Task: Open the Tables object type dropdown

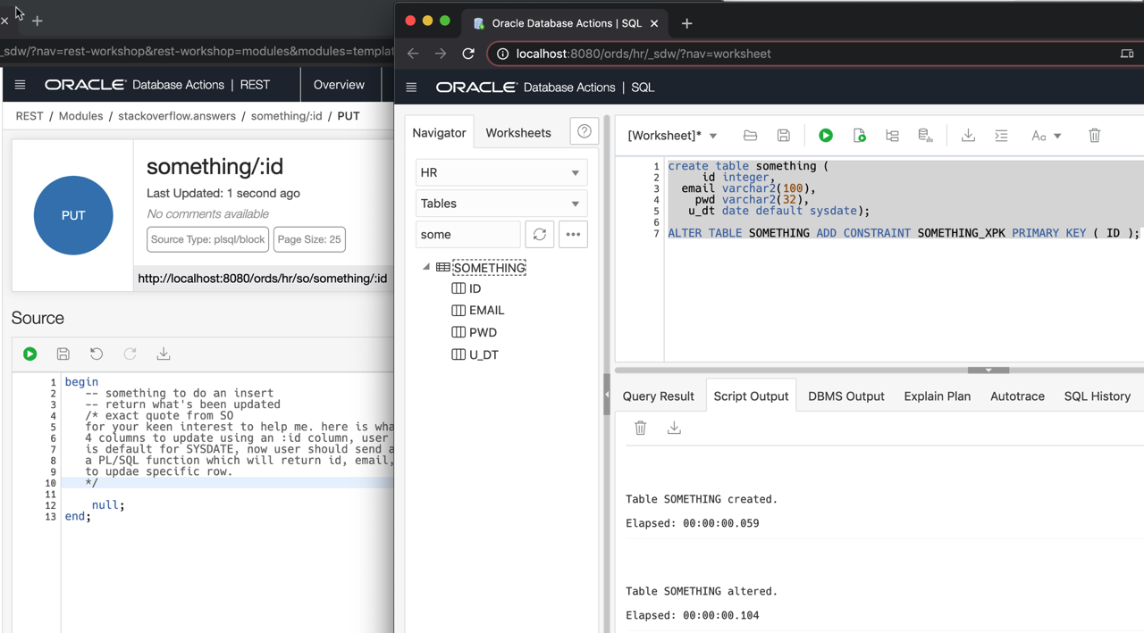Action: (501, 204)
